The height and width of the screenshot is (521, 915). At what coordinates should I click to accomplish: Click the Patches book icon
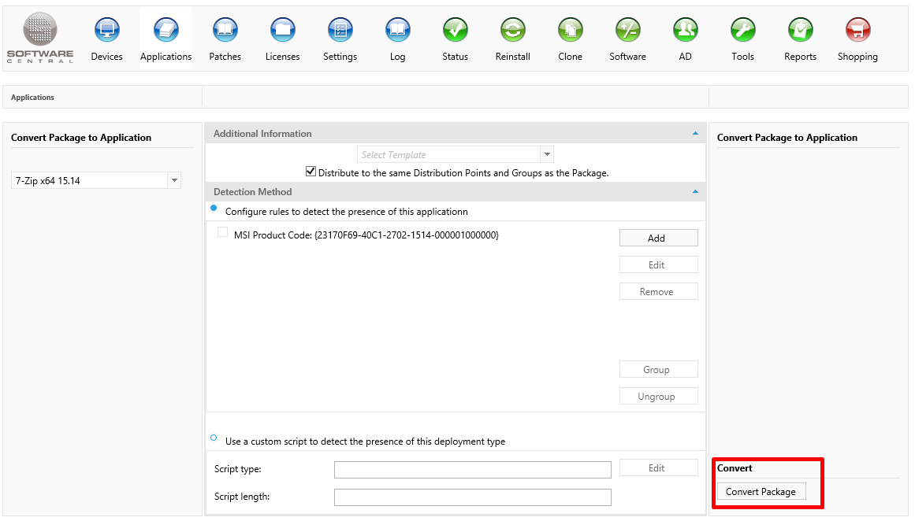(x=225, y=31)
